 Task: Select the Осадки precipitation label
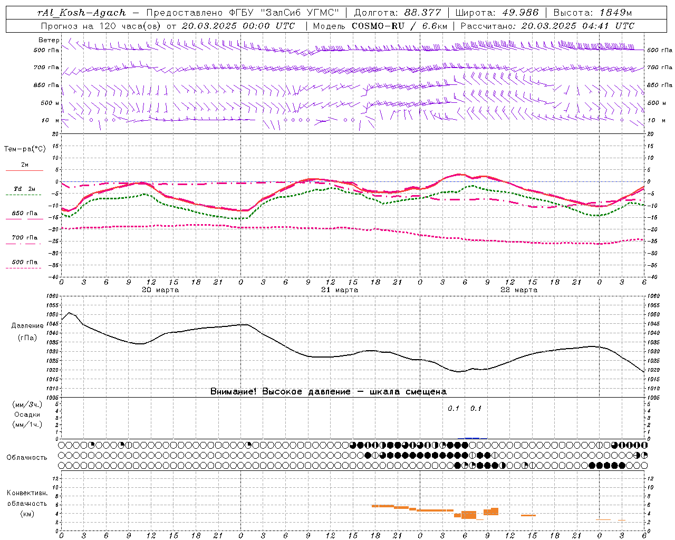click(x=27, y=414)
